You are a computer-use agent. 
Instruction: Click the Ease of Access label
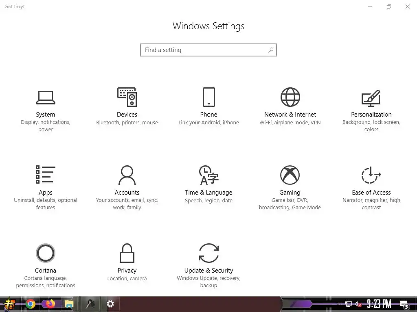tap(371, 192)
